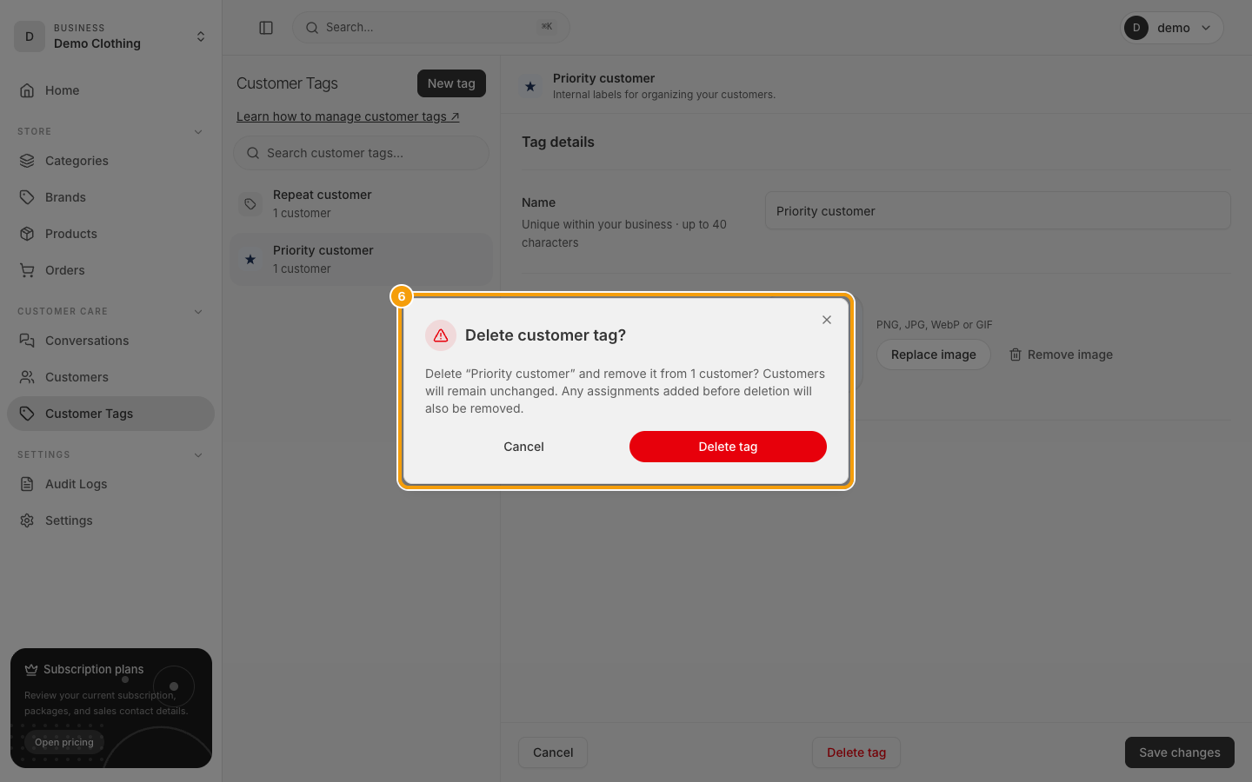Open Orders page
Viewport: 1252px width, 782px height.
coord(111,270)
